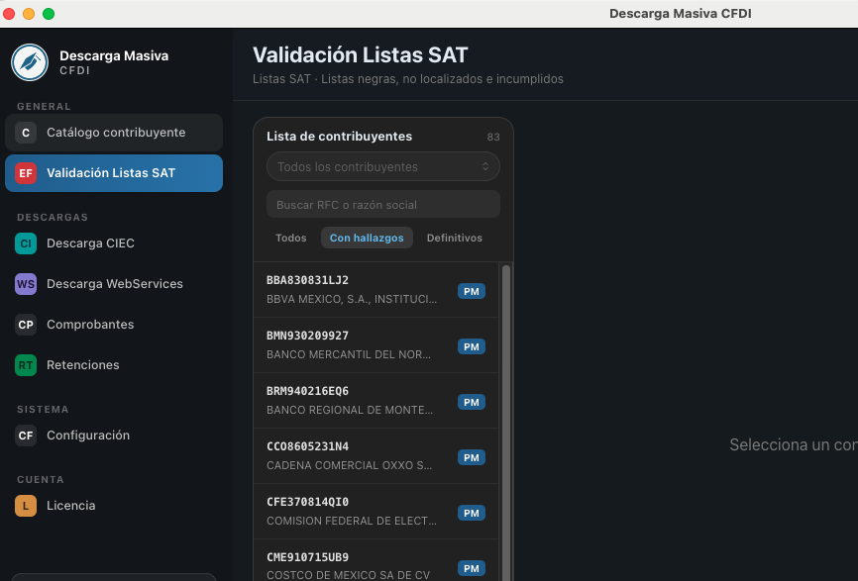
Task: Switch to the Todos filter tab
Action: 290,238
